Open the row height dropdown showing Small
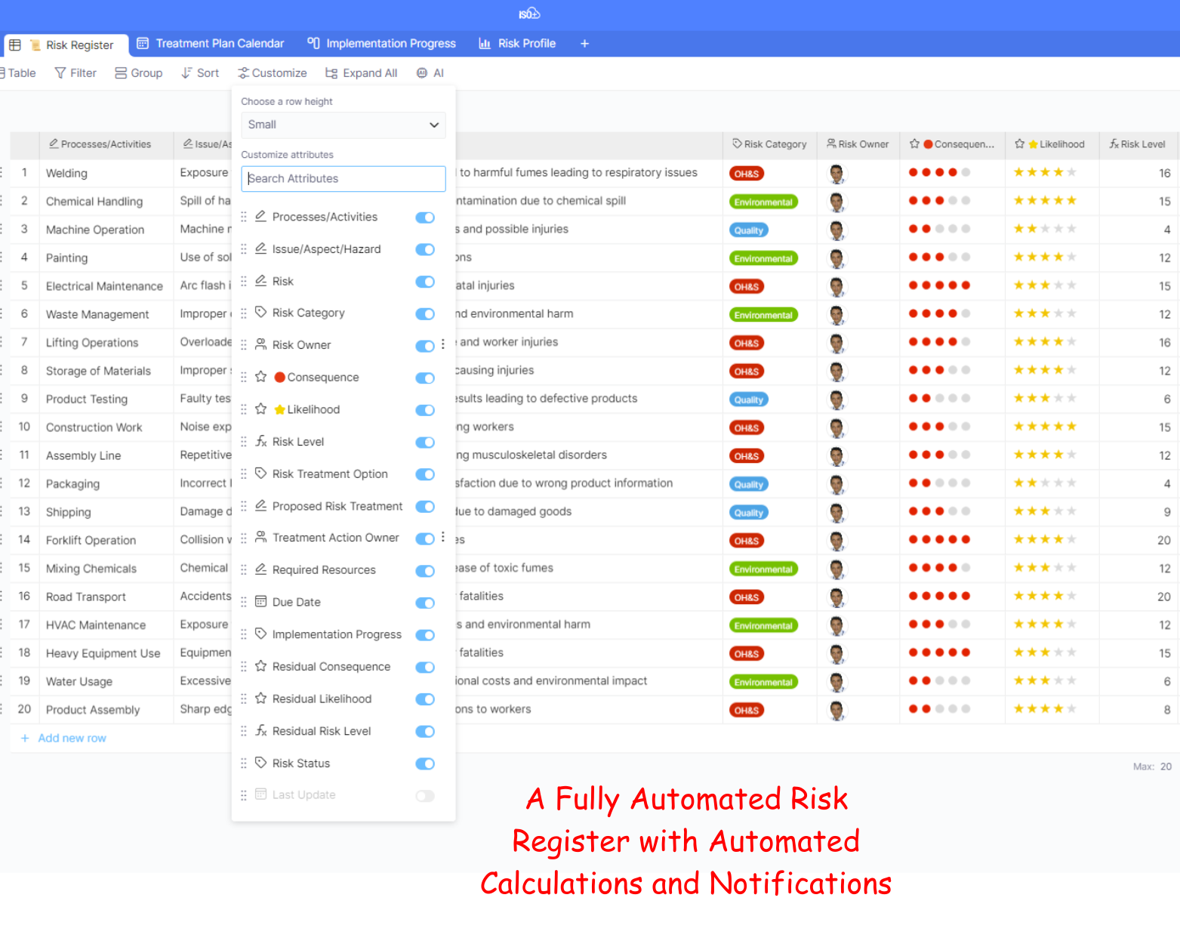1180x944 pixels. point(343,125)
